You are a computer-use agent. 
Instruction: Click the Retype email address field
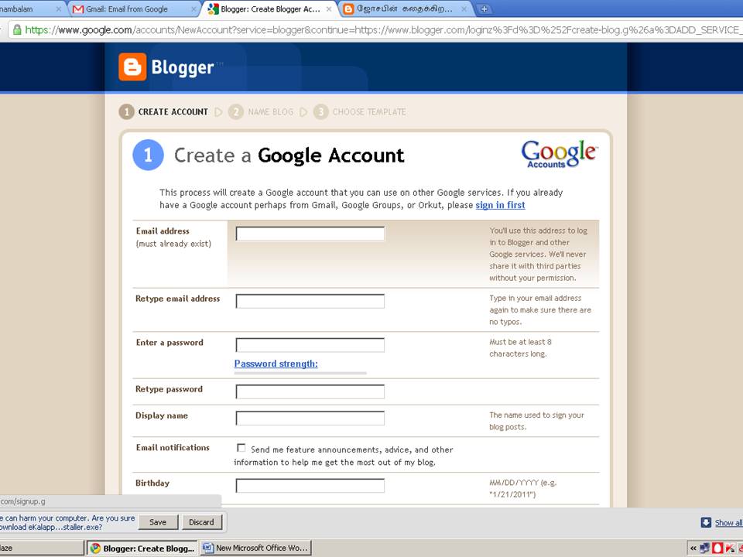coord(310,301)
